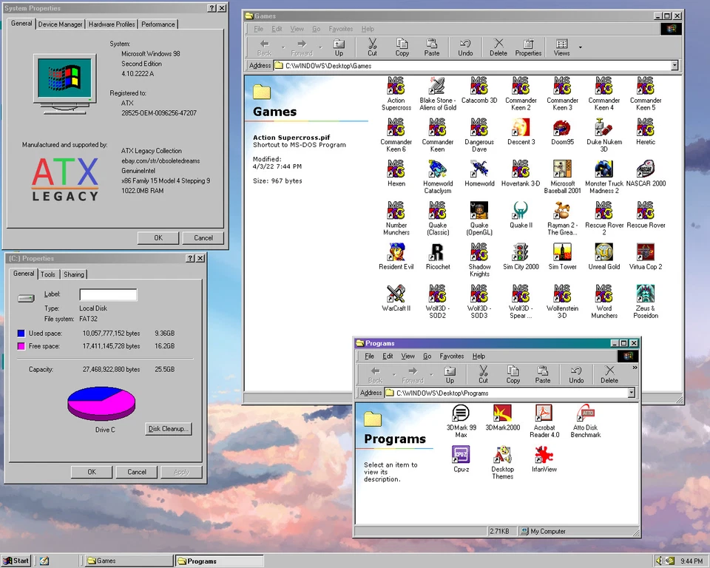The image size is (710, 568).
Task: Switch to the Device Manager tab
Action: (x=60, y=24)
